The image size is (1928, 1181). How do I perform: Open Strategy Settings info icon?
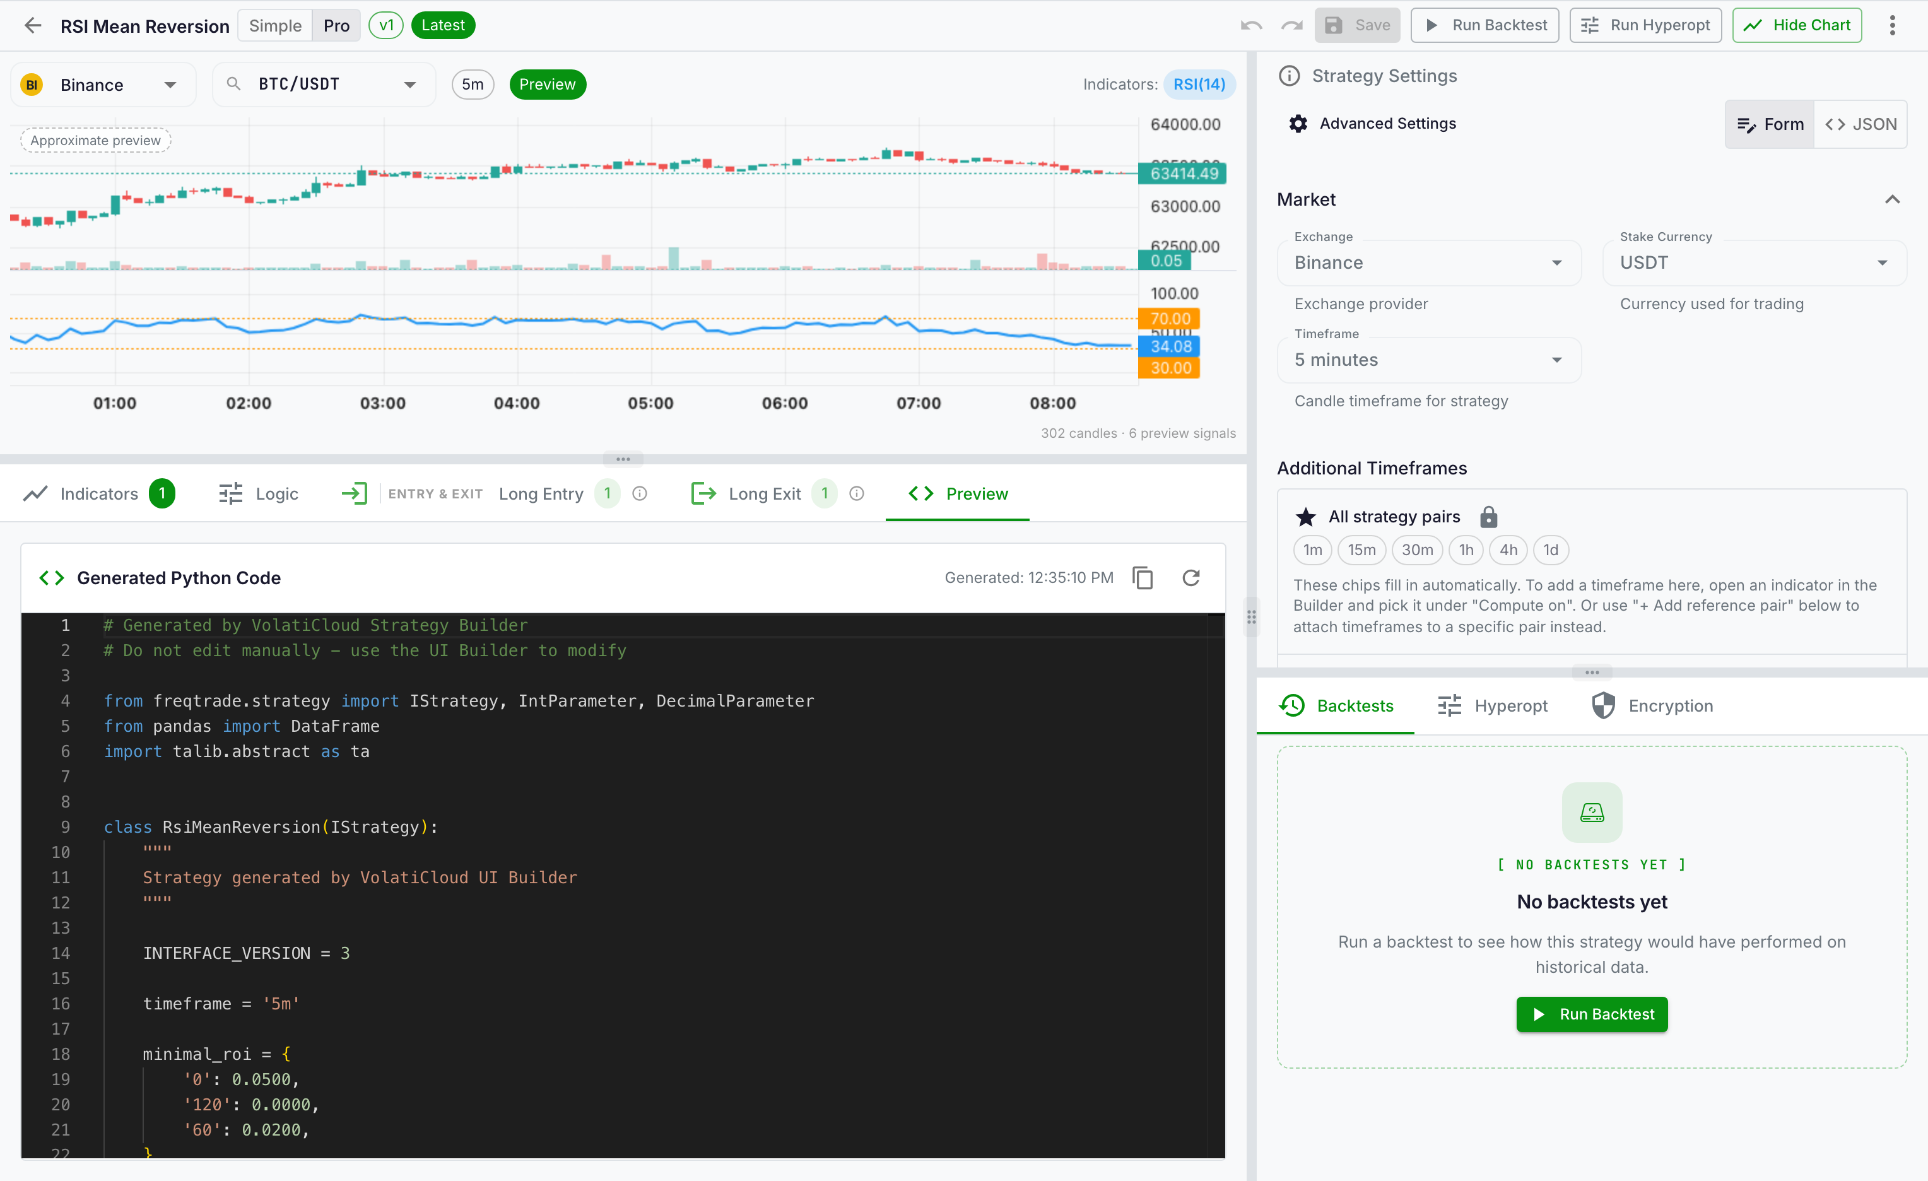(x=1289, y=76)
